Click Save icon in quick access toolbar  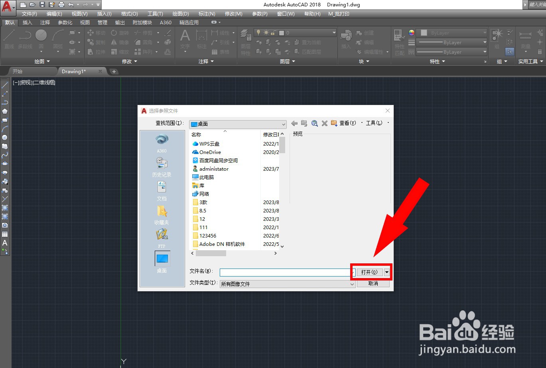click(x=42, y=5)
